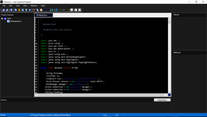This screenshot has width=207, height=117.
Task: Click the orange open folder icon
Action: 19,10
